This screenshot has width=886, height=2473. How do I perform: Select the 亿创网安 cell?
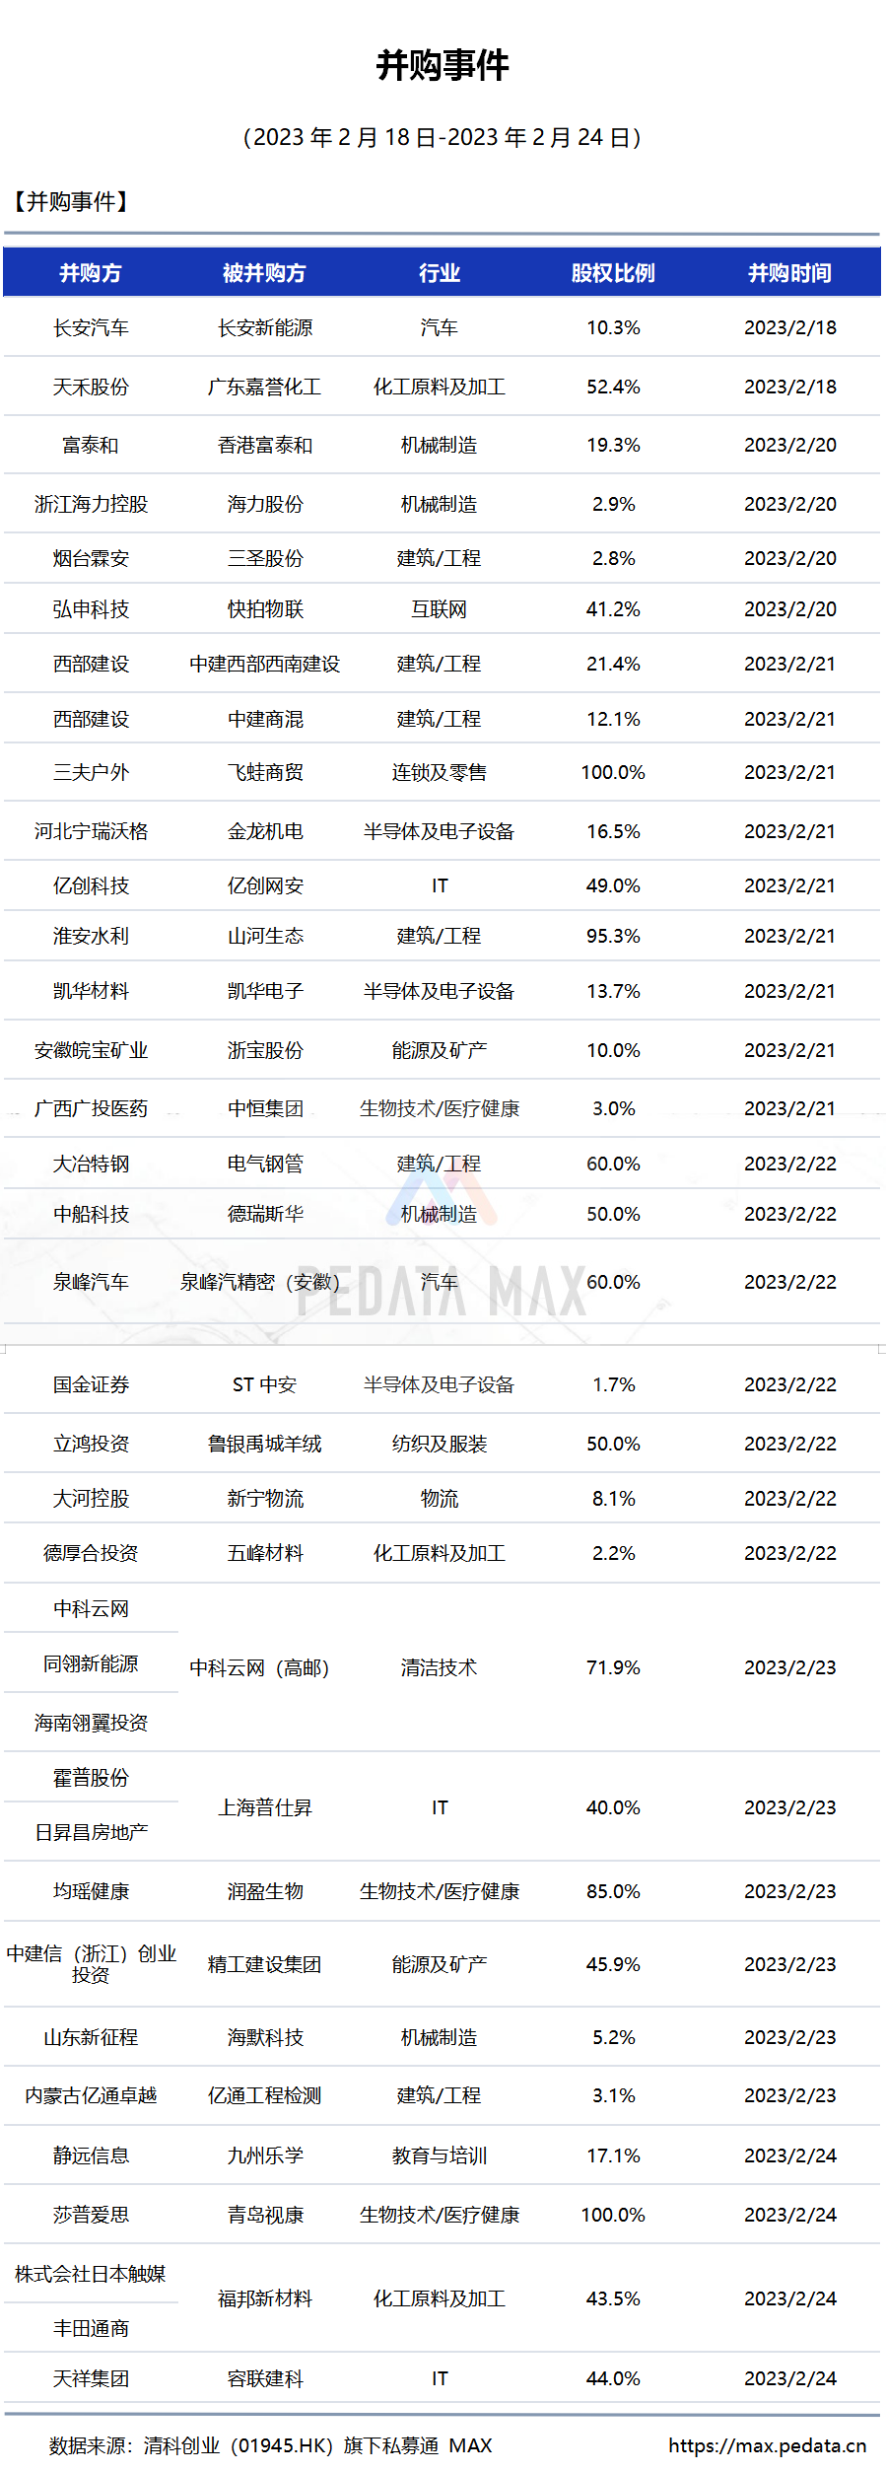(x=265, y=886)
